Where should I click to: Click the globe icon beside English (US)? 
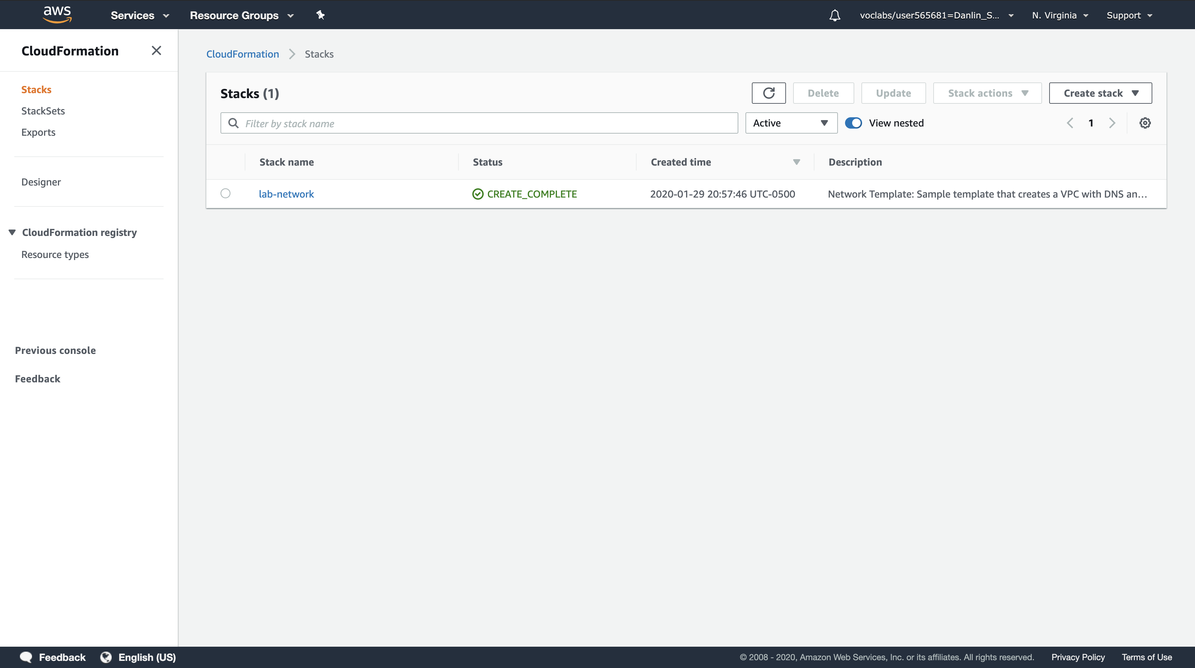[106, 657]
